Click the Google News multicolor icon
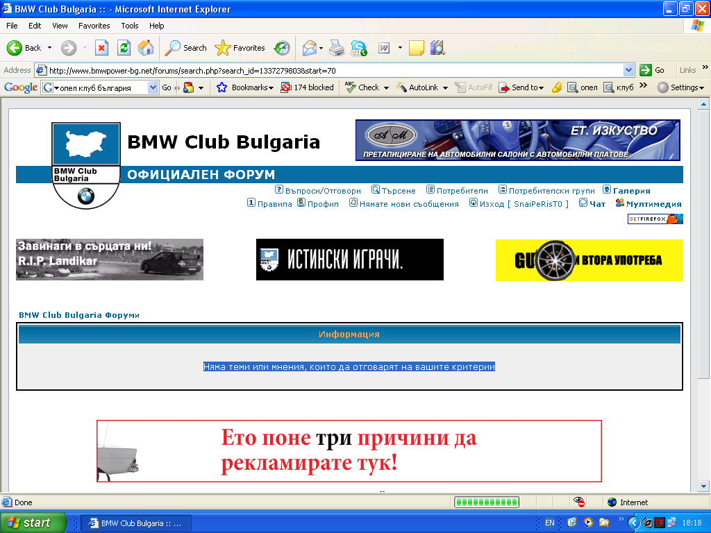 click(x=189, y=87)
